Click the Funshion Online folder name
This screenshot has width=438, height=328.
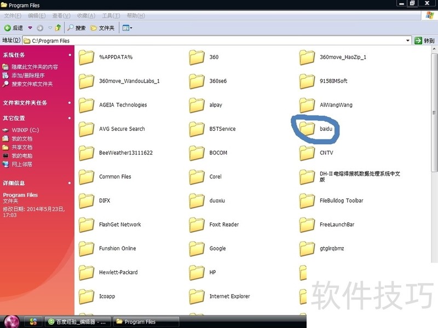click(117, 249)
